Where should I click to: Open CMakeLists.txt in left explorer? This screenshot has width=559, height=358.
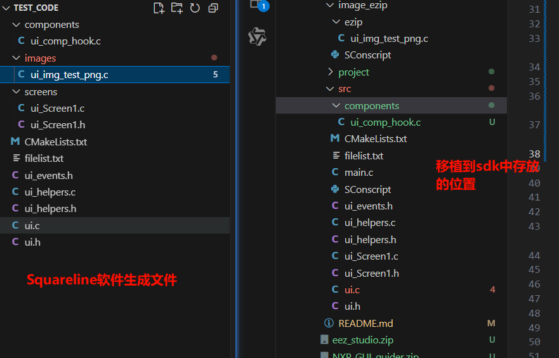tap(56, 142)
